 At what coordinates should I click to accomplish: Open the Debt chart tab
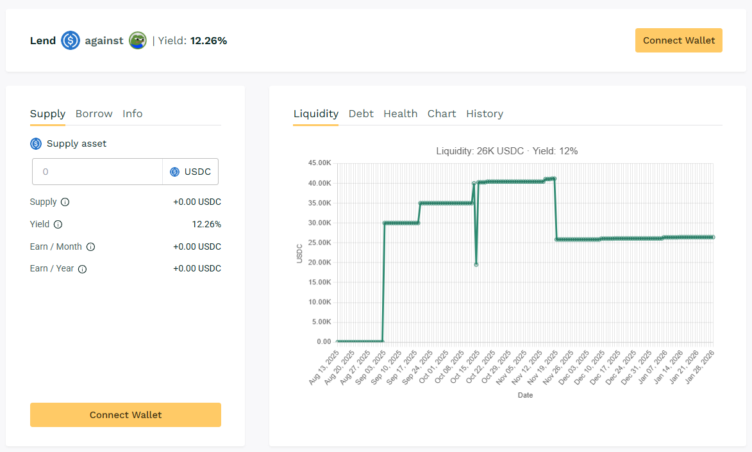[x=361, y=114]
